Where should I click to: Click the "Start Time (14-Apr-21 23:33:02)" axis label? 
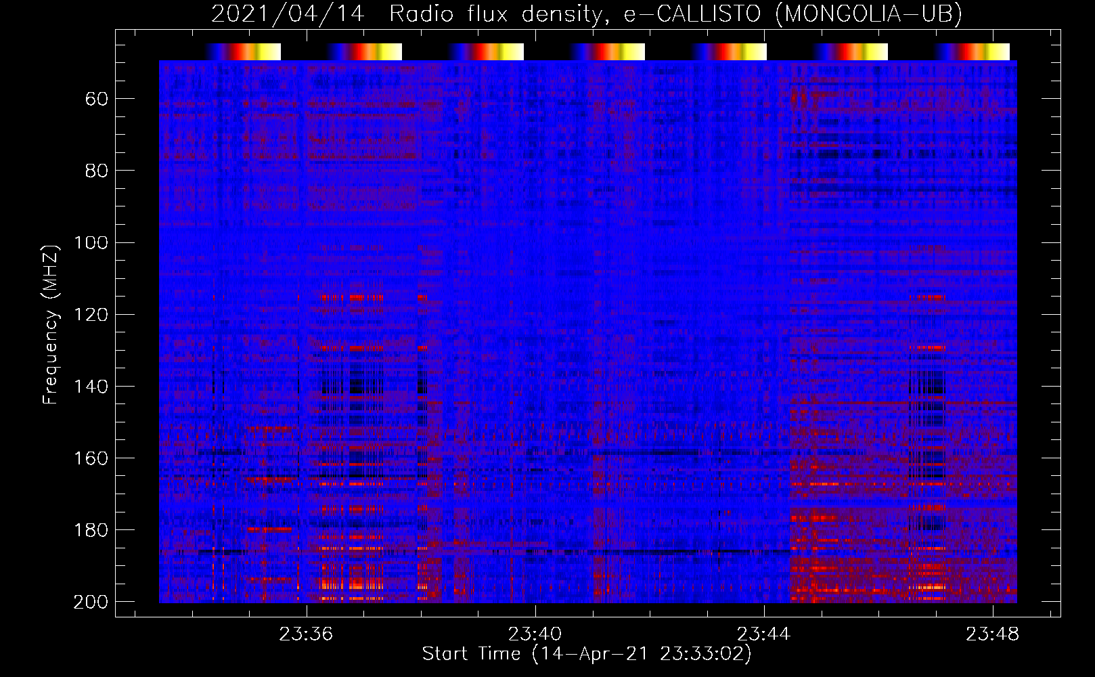coord(587,654)
